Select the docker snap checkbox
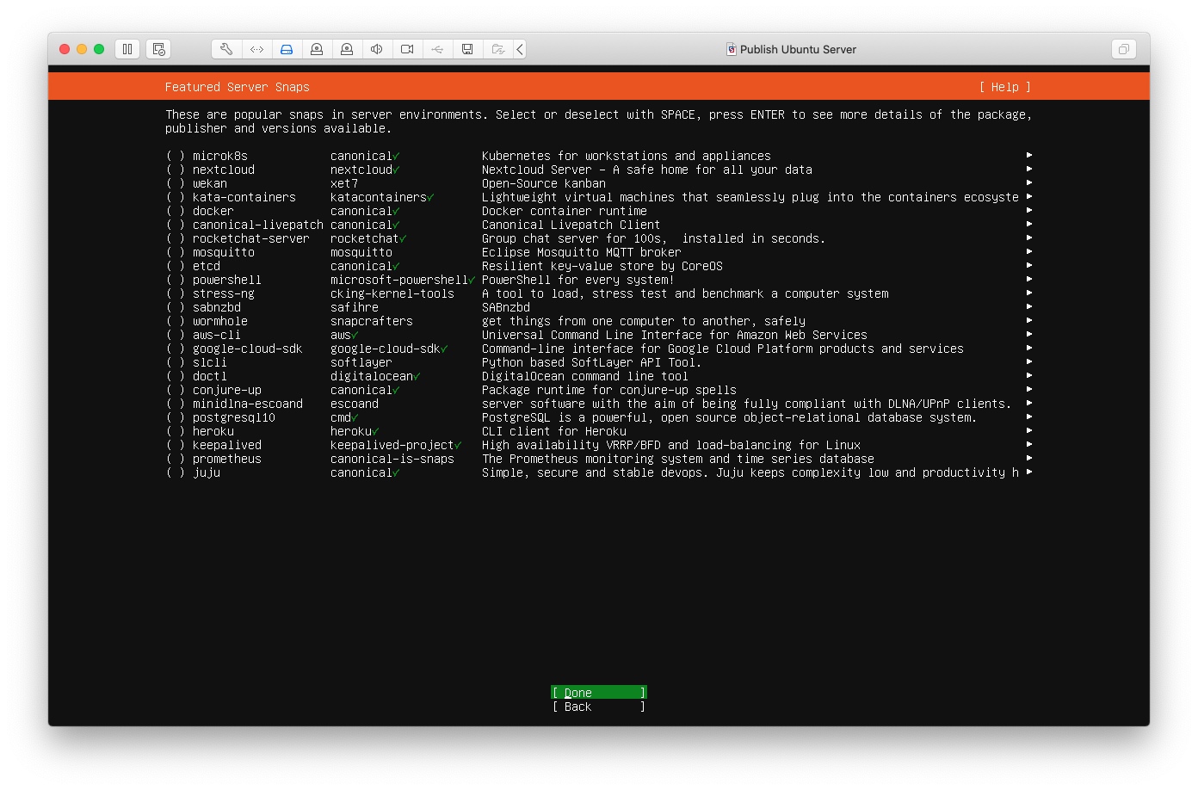Image resolution: width=1198 pixels, height=790 pixels. pos(176,211)
